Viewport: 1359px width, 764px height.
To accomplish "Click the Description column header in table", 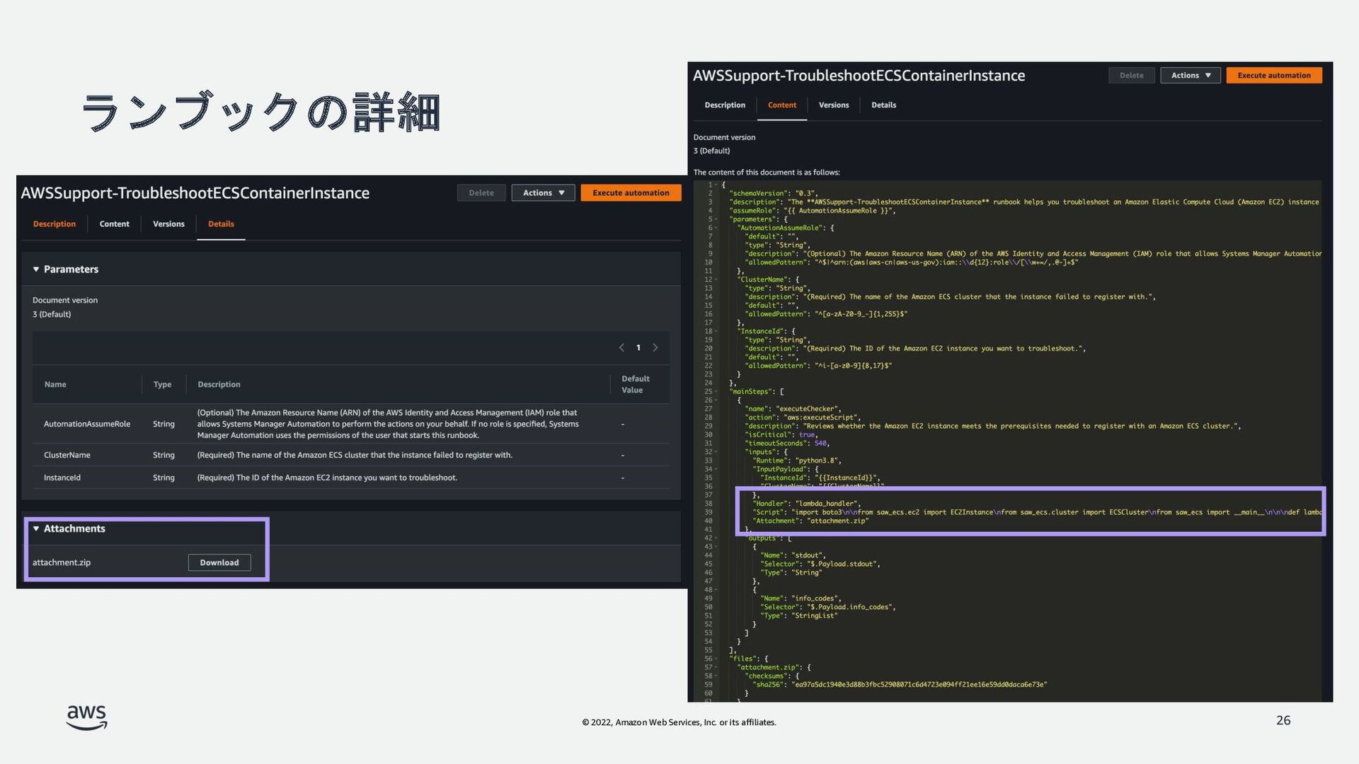I will pyautogui.click(x=219, y=384).
